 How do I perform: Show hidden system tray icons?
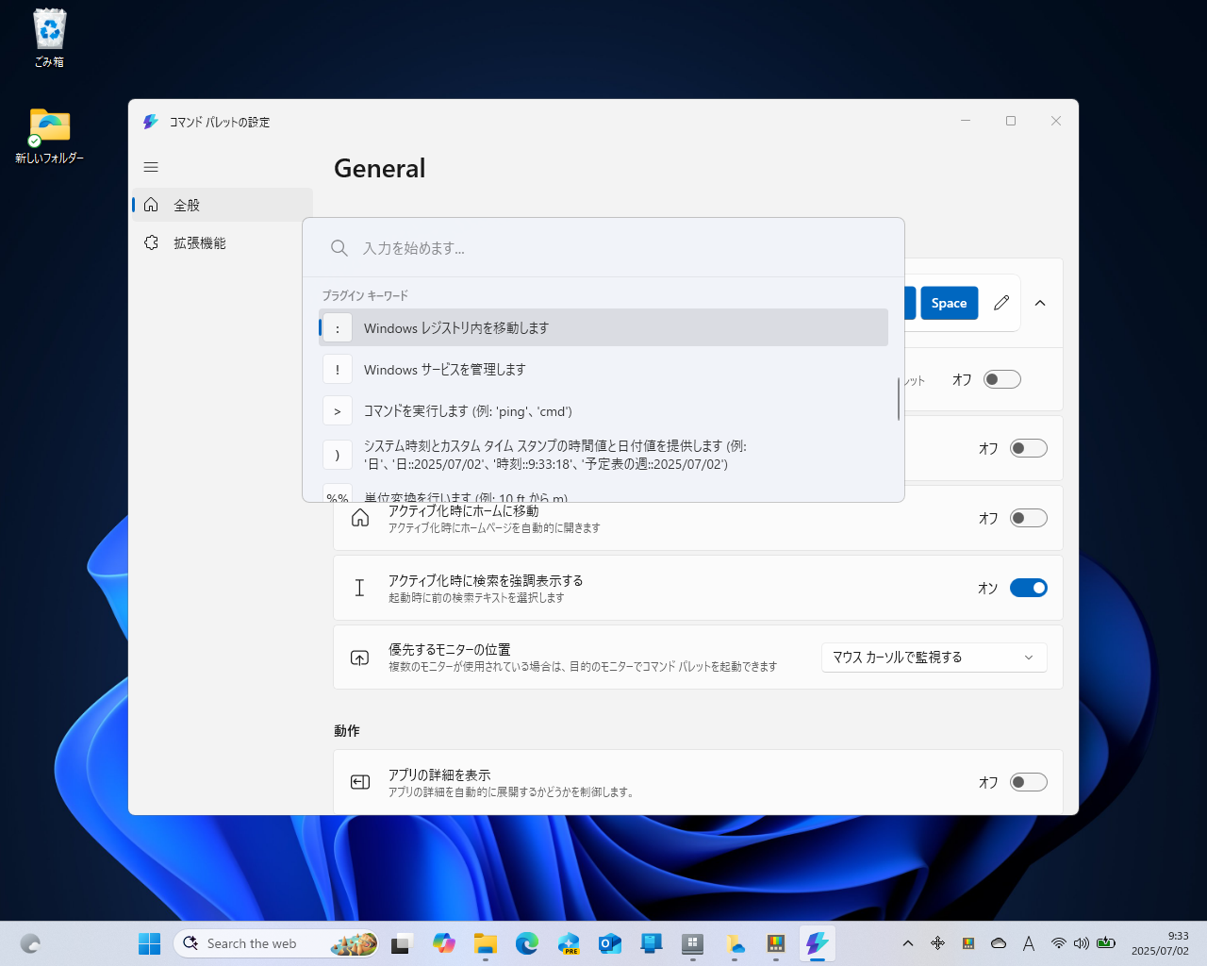pos(908,943)
